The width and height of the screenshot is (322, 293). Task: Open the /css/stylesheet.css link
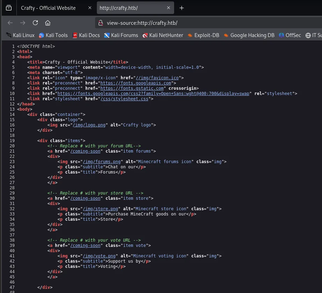[124, 99]
